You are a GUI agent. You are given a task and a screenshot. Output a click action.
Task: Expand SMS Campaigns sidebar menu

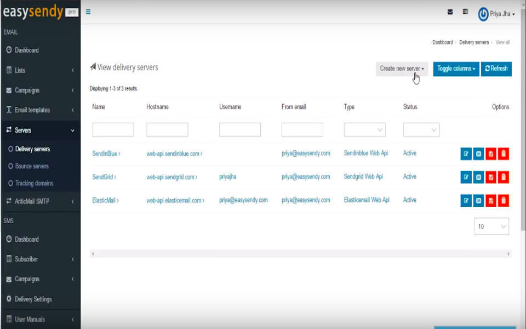click(40, 279)
